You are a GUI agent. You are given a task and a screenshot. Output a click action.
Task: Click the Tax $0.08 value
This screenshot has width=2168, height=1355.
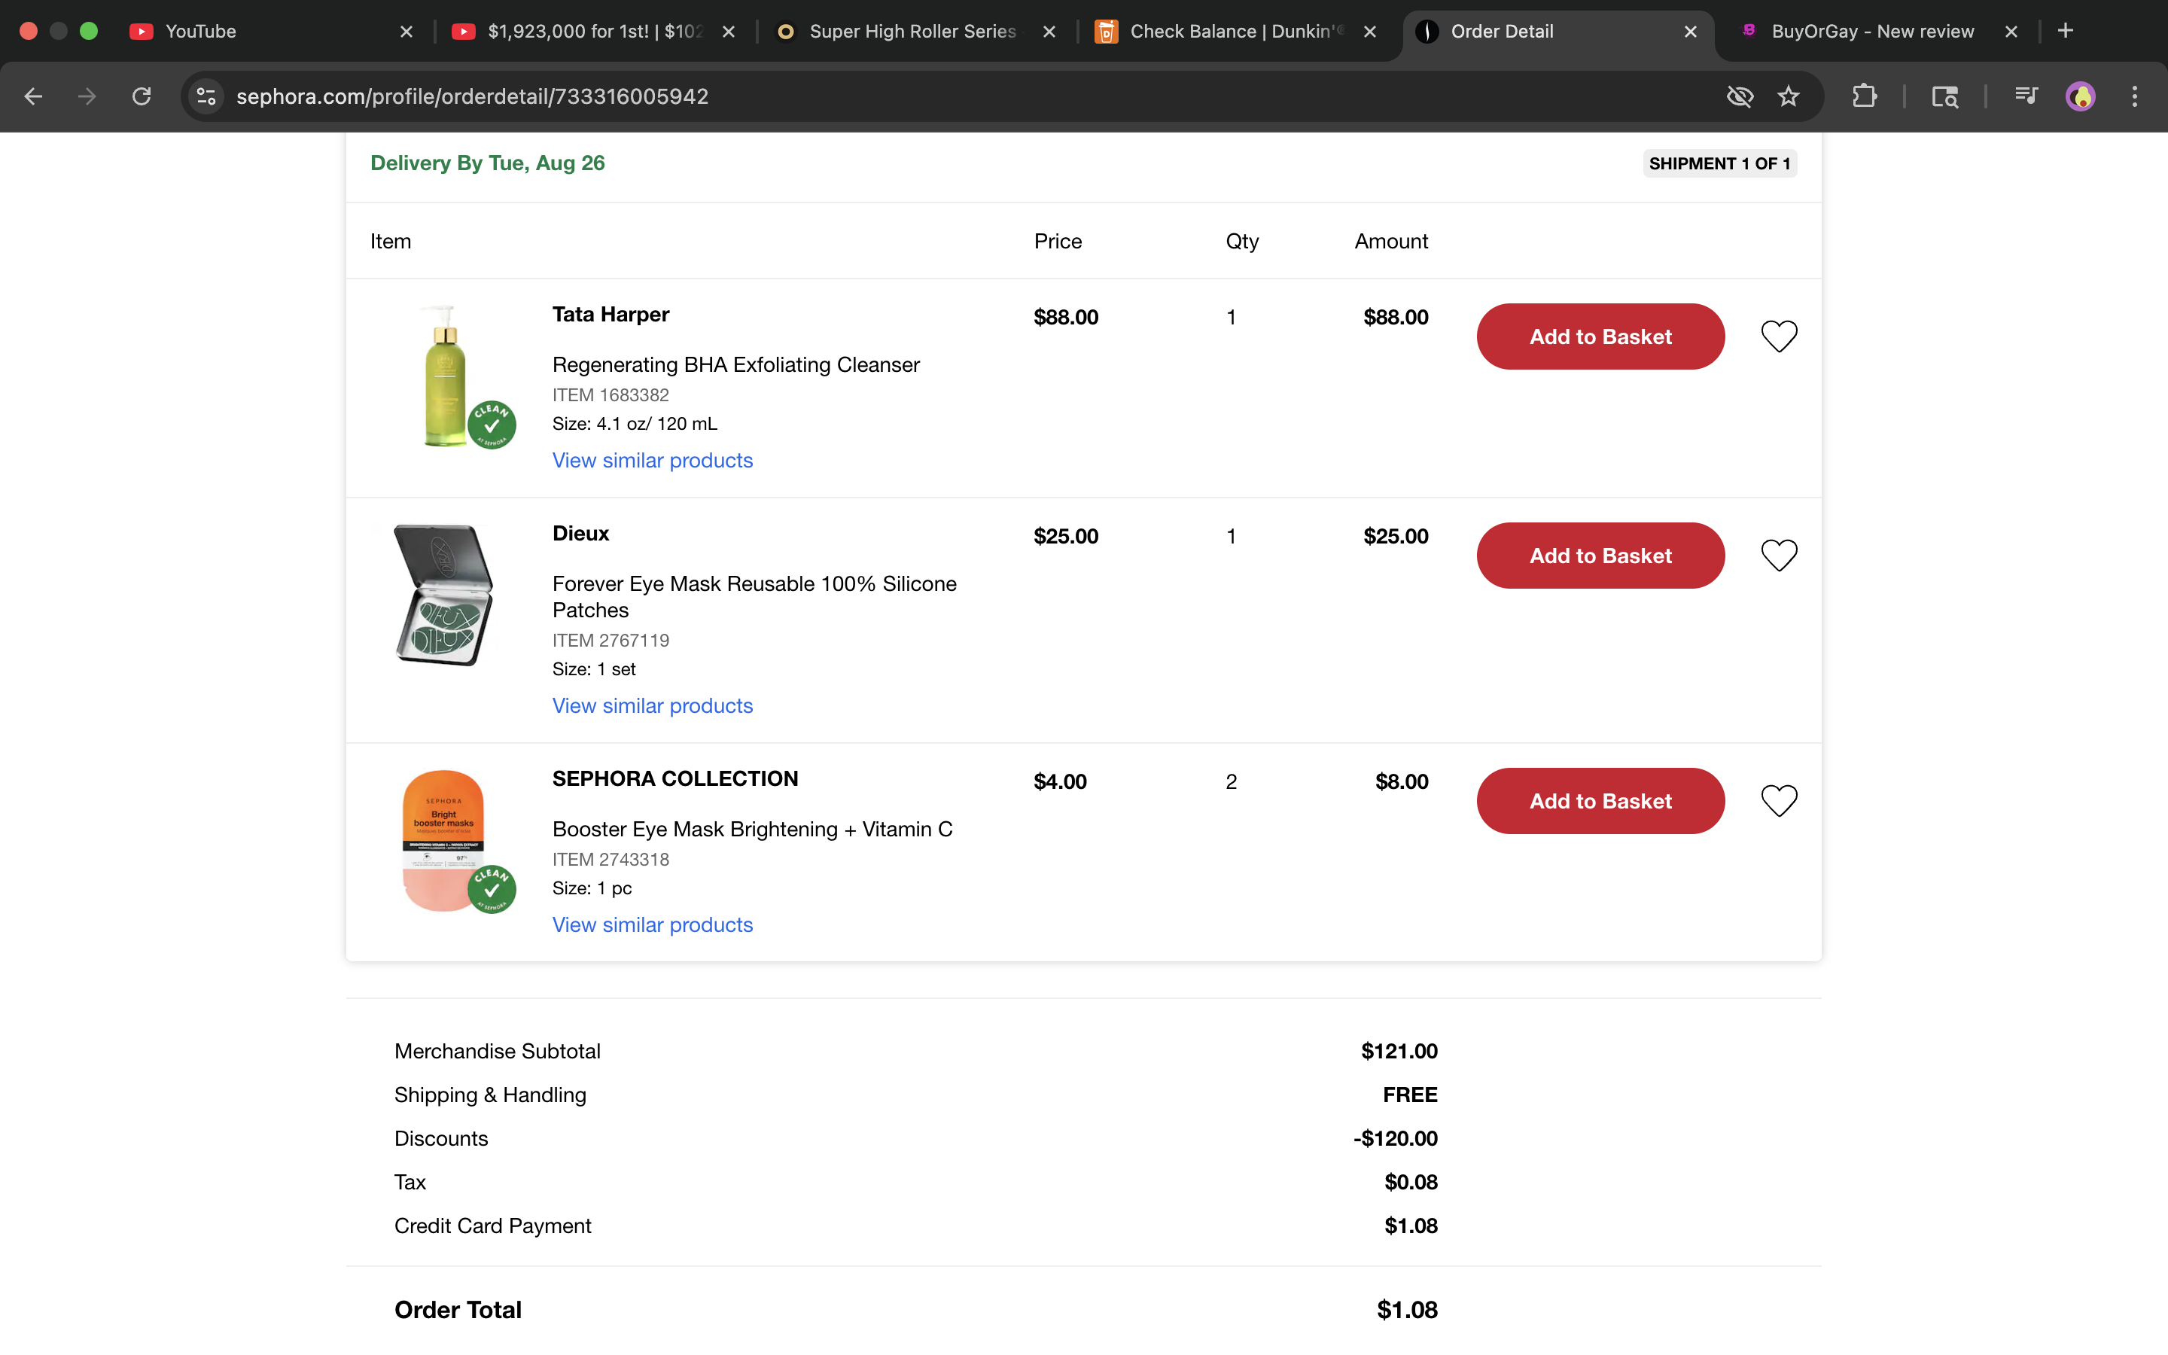click(1411, 1183)
